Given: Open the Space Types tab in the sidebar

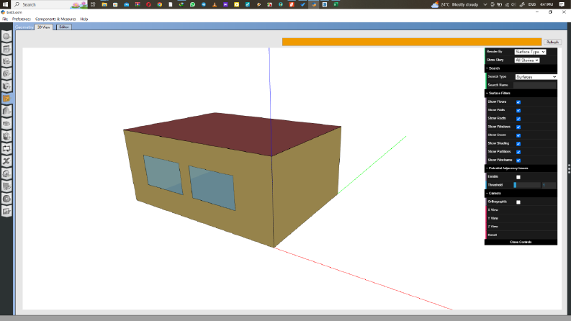Looking at the screenshot, I should 6,86.
